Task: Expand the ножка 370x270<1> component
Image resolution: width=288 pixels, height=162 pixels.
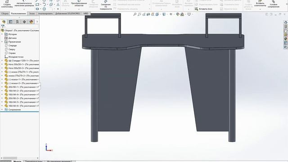Action: [2, 72]
